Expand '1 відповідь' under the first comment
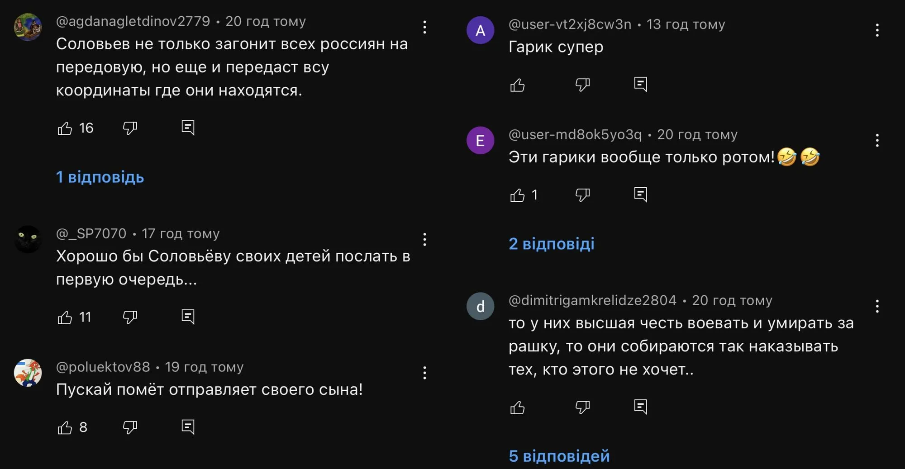The width and height of the screenshot is (905, 469). (x=99, y=177)
